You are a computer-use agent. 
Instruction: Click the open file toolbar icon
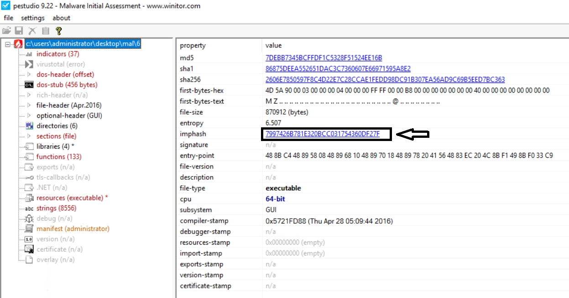click(6, 31)
